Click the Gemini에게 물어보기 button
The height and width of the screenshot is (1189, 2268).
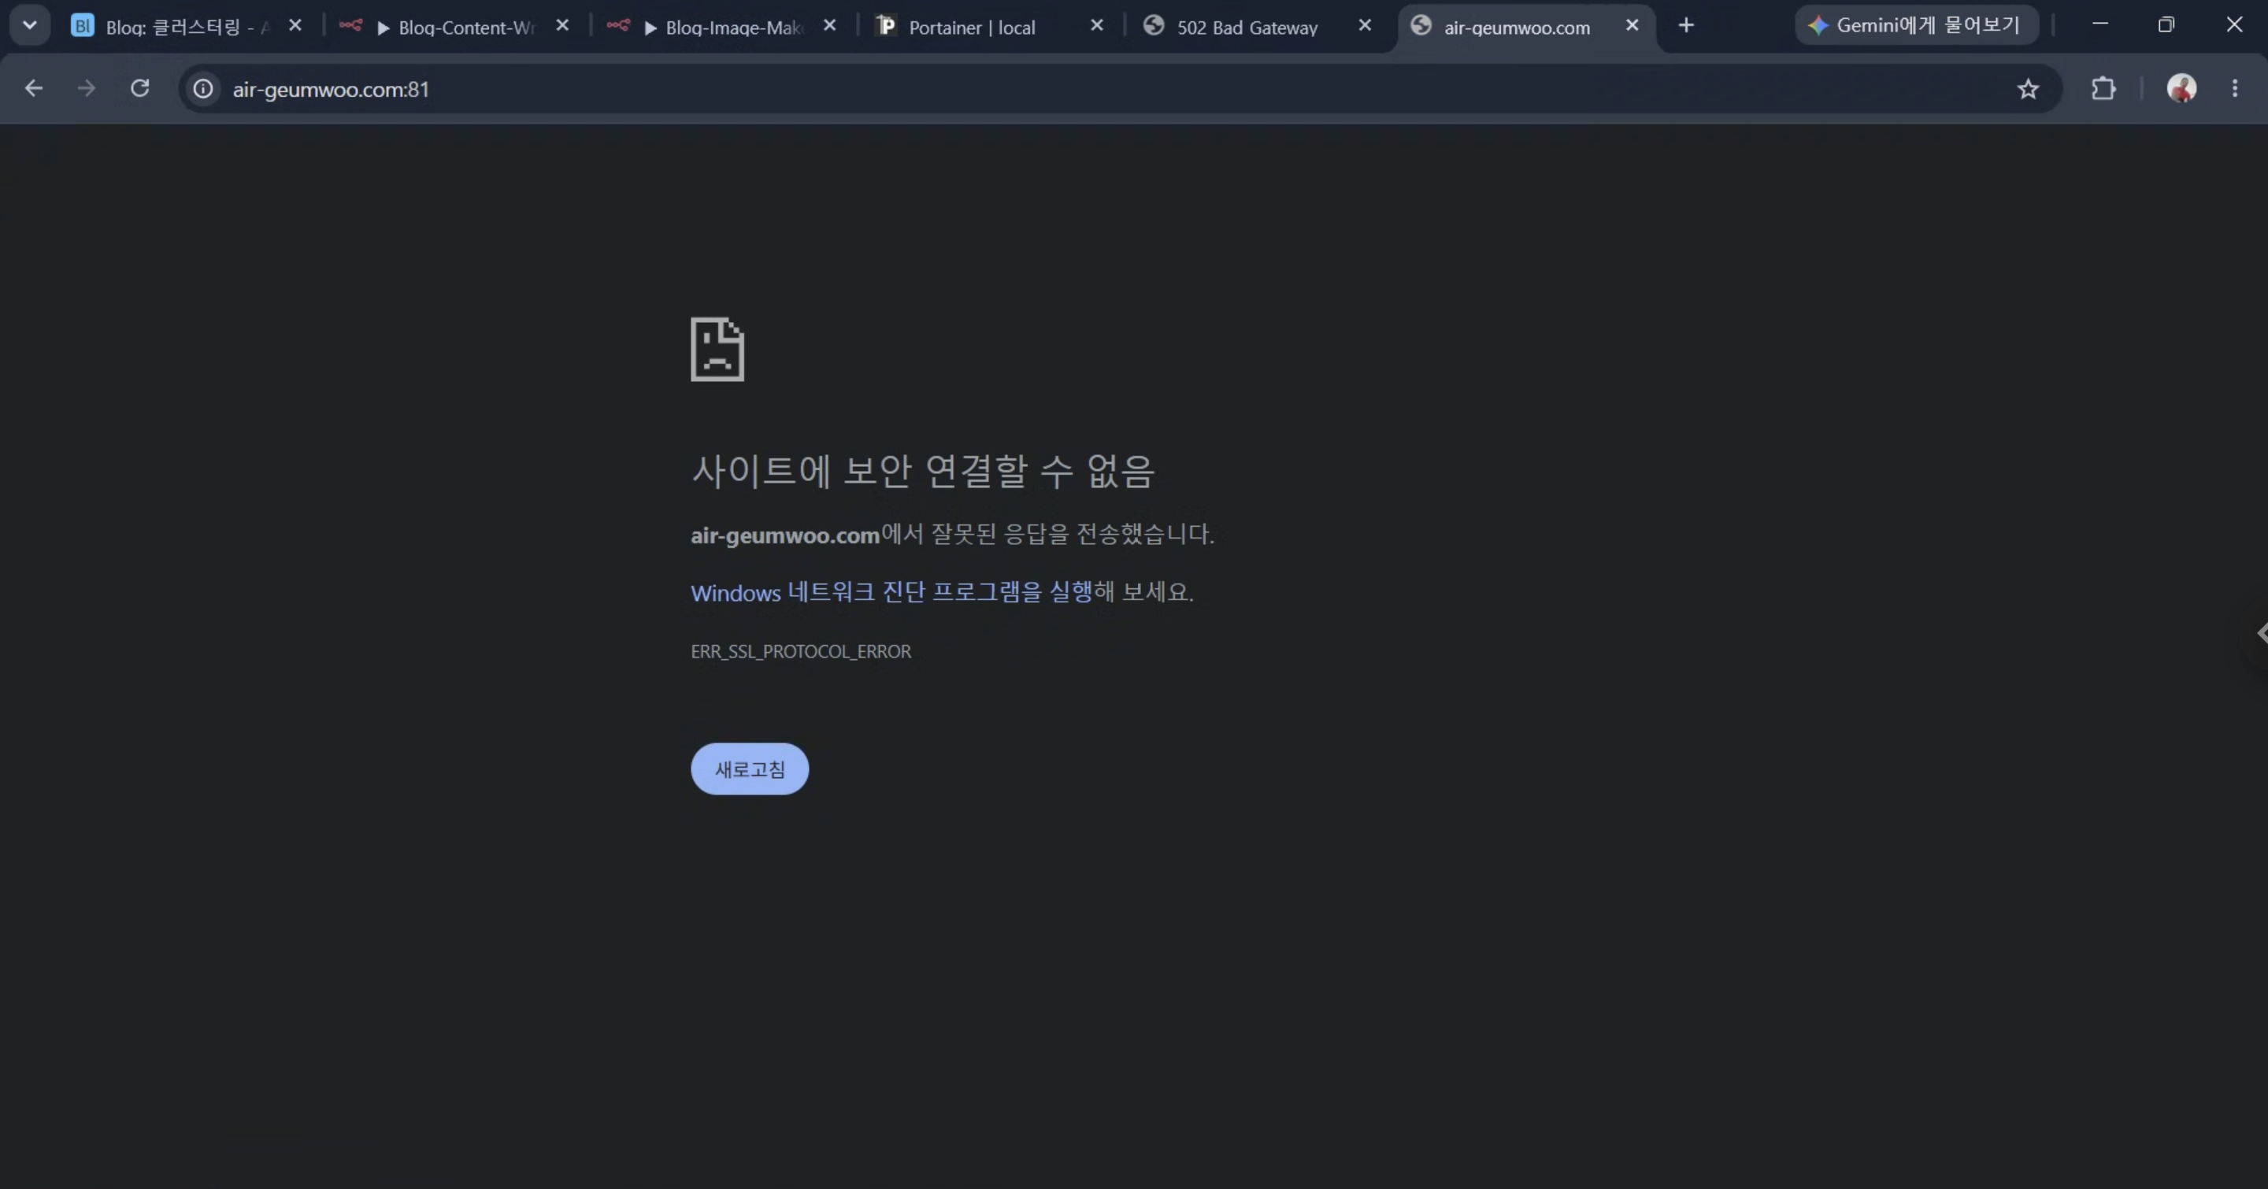(x=1917, y=25)
